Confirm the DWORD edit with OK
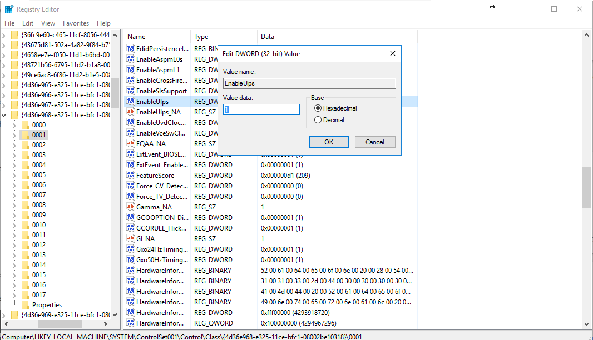Viewport: 593px width, 340px height. point(329,142)
